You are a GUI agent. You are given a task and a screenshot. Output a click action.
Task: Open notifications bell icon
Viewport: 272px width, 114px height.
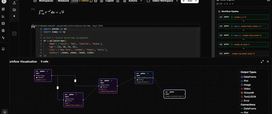(x=3, y=49)
